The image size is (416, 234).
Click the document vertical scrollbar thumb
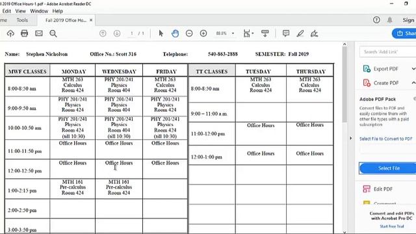344,84
